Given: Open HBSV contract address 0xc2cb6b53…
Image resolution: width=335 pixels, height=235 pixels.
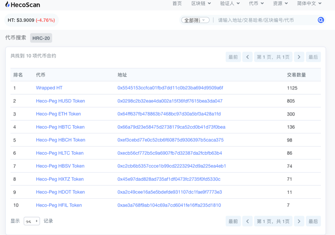Looking at the screenshot, I should click(x=171, y=166).
